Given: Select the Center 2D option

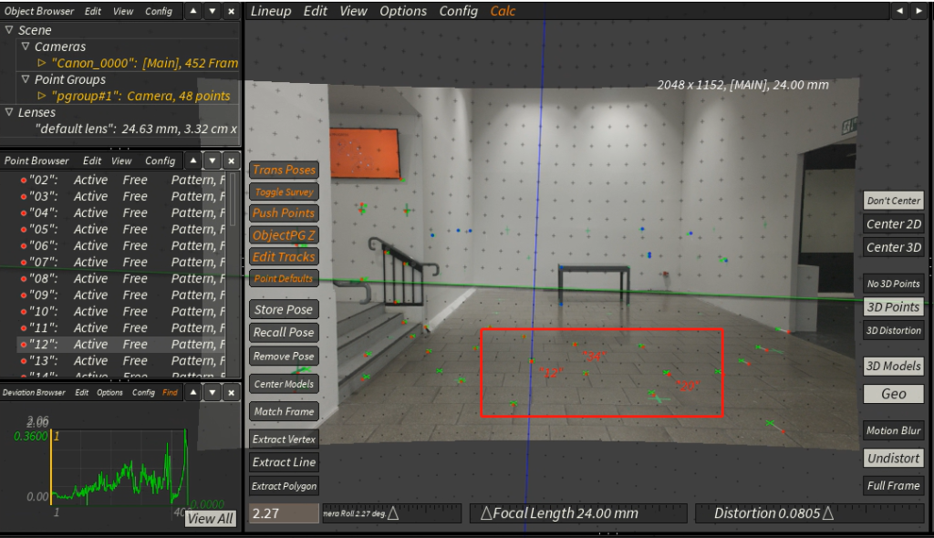Looking at the screenshot, I should (x=894, y=224).
